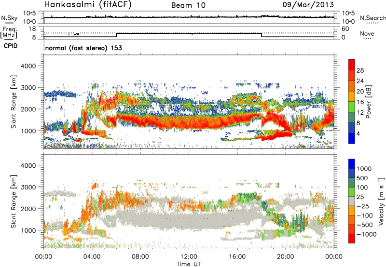Click the '60' Nave axis tick label
The image size is (386, 267).
[x=345, y=29]
